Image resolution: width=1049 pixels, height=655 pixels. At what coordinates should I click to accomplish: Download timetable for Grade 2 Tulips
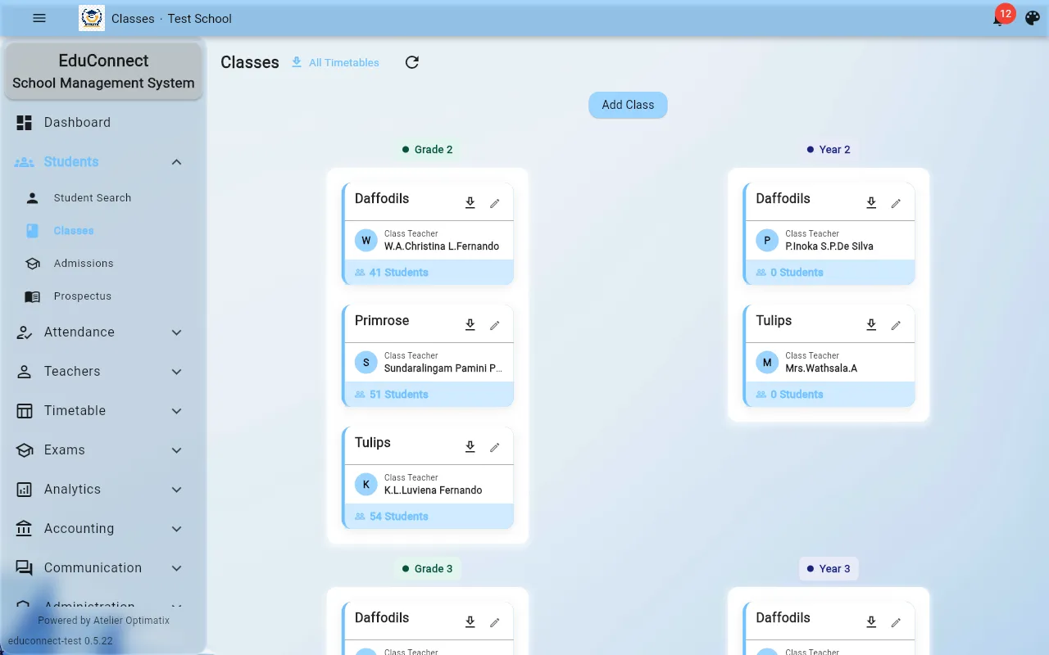pos(470,447)
